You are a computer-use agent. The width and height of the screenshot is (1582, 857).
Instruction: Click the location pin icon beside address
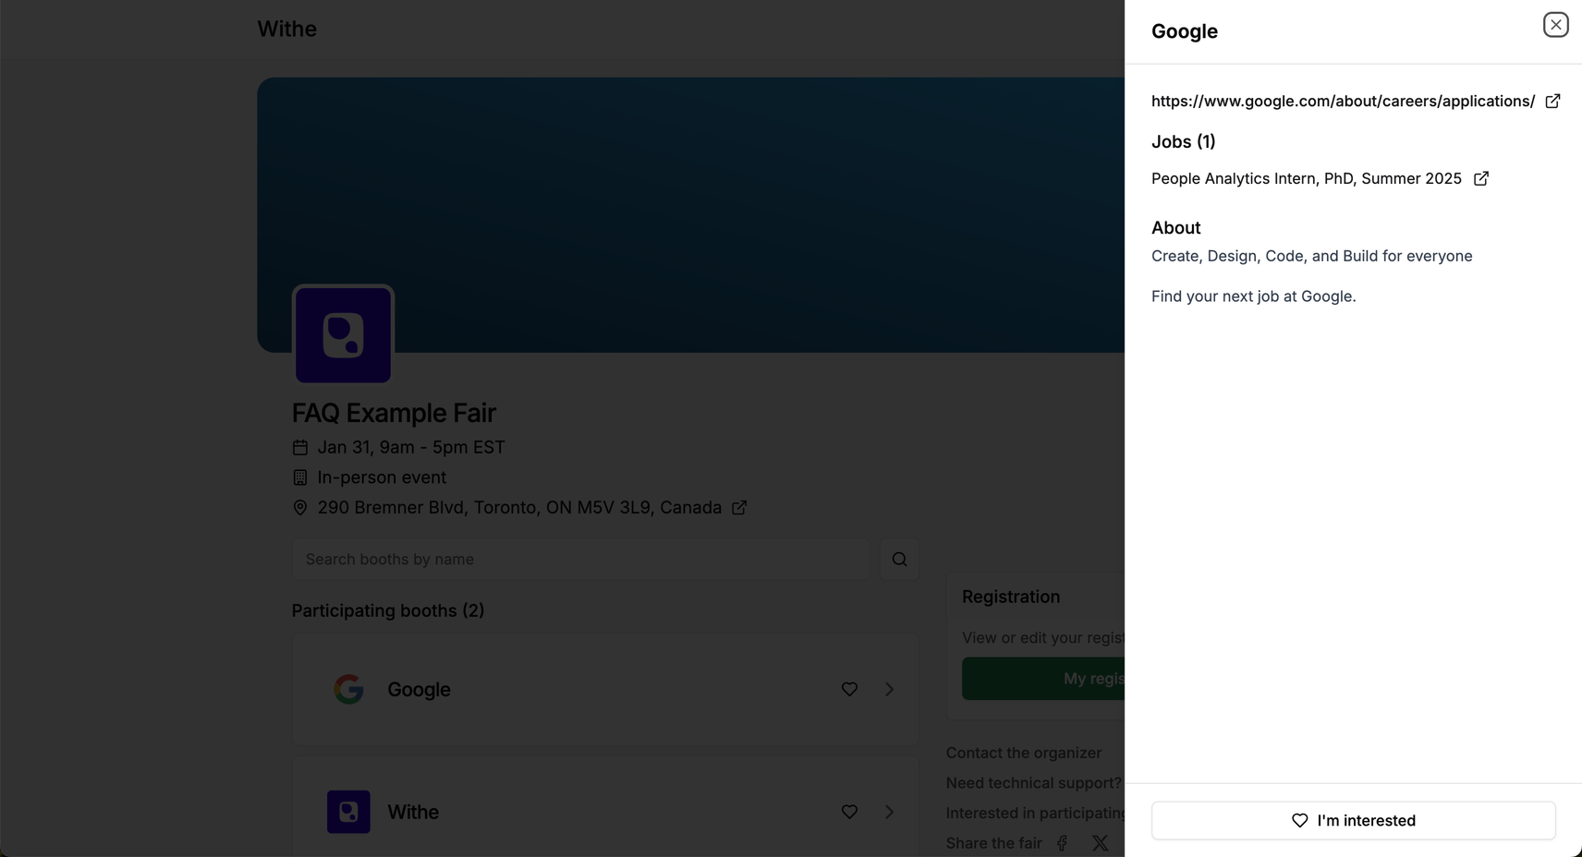300,508
